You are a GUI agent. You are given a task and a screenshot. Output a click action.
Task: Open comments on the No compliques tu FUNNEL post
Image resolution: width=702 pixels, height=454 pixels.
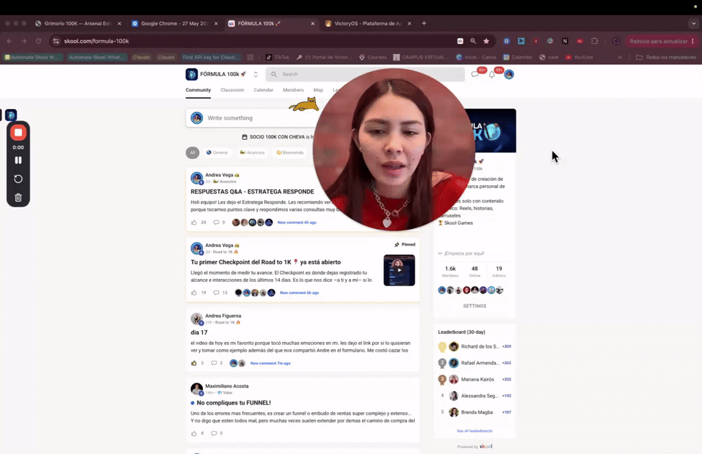[x=214, y=433]
